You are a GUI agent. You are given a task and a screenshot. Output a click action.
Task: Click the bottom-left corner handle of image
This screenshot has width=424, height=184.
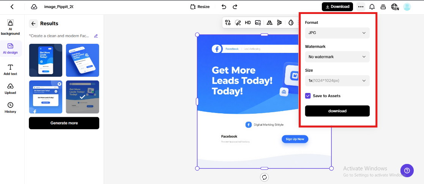pyautogui.click(x=197, y=169)
